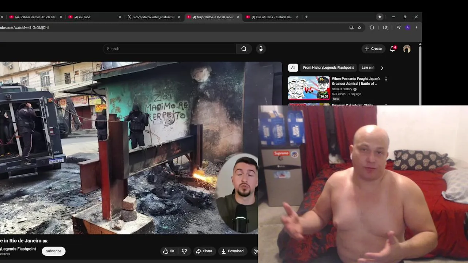The width and height of the screenshot is (468, 263).
Task: Download the video
Action: (233, 251)
